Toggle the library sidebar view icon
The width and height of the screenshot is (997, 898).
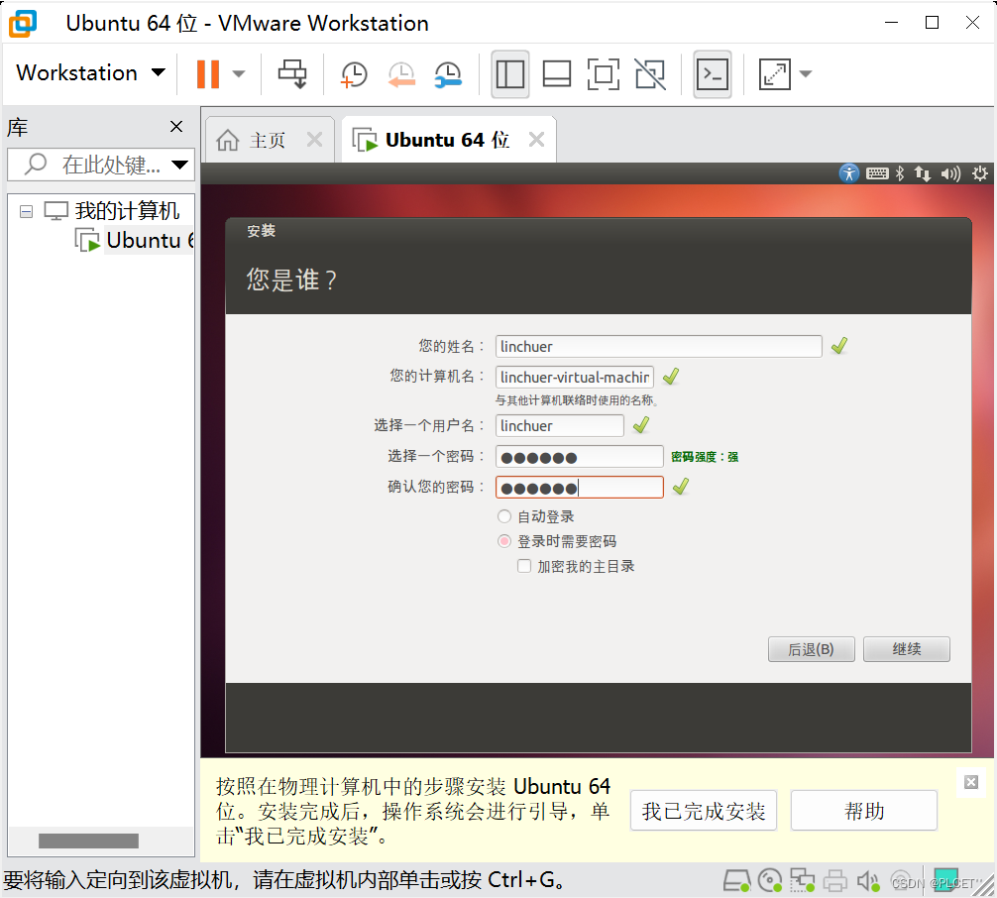[510, 74]
